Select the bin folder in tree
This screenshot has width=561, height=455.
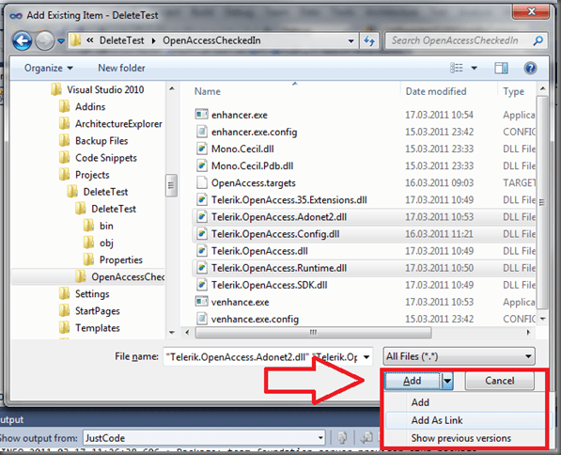point(106,226)
